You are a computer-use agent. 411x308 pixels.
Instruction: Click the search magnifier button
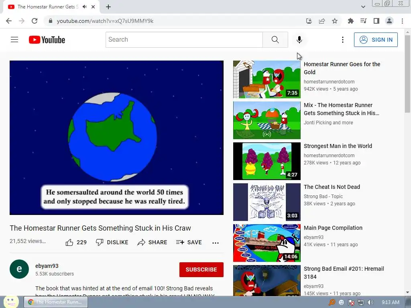click(x=275, y=40)
